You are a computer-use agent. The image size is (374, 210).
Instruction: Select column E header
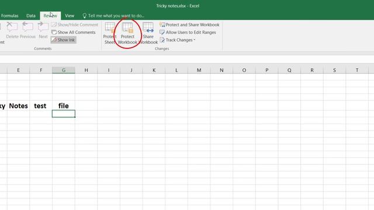point(18,70)
